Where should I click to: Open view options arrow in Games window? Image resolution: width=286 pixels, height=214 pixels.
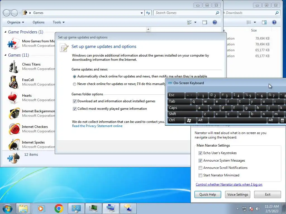point(195,22)
